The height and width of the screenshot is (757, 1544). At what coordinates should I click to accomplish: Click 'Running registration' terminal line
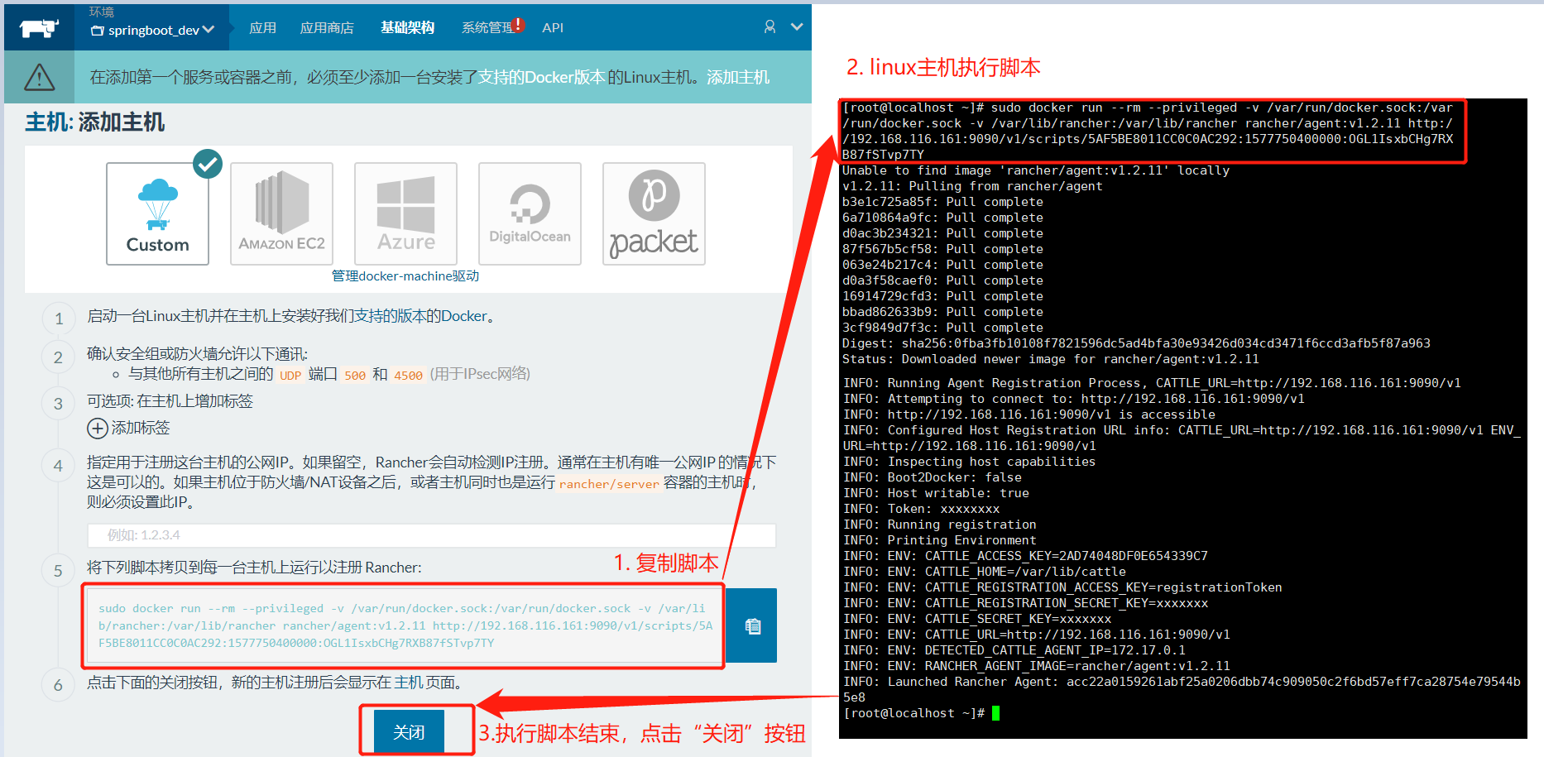coord(940,525)
